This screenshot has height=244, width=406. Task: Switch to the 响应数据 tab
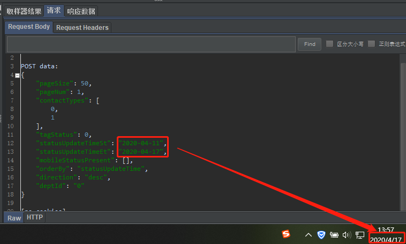[81, 11]
